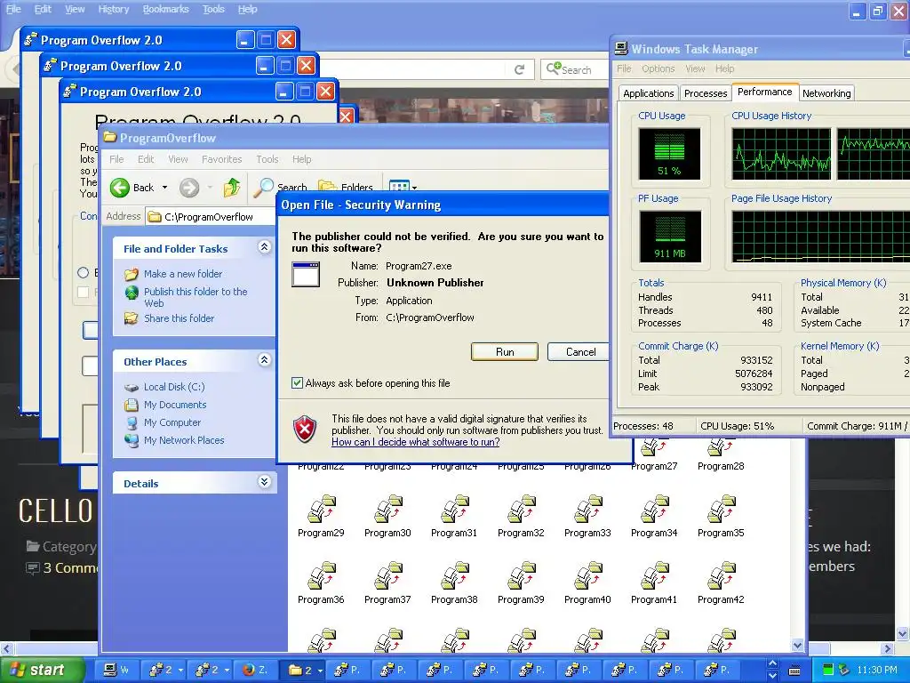Click 'My Documents' link text
This screenshot has height=683, width=910.
[x=175, y=405]
